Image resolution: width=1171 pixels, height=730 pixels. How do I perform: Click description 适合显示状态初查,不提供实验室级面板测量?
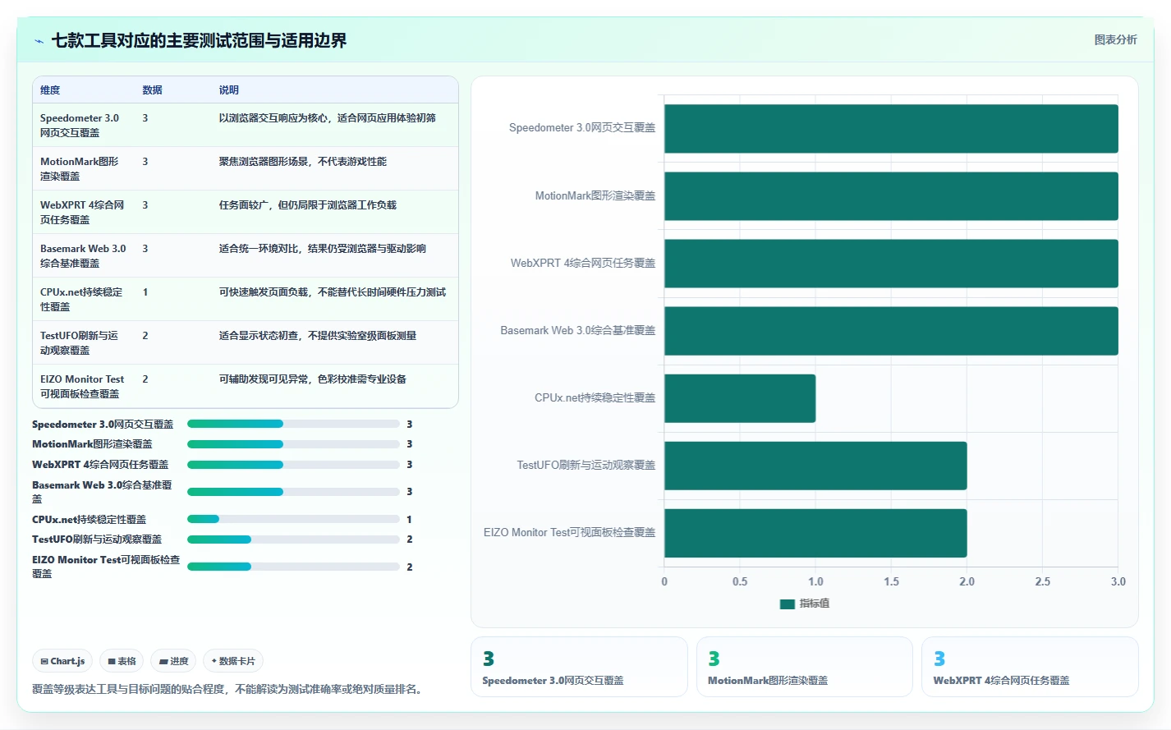pyautogui.click(x=317, y=336)
